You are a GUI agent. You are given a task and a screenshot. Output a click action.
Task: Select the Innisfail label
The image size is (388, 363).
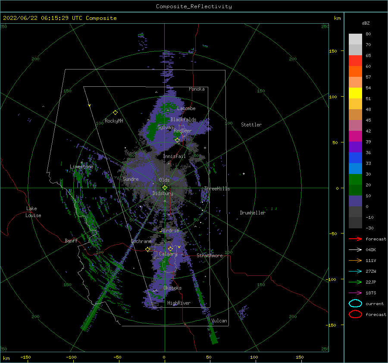click(174, 156)
